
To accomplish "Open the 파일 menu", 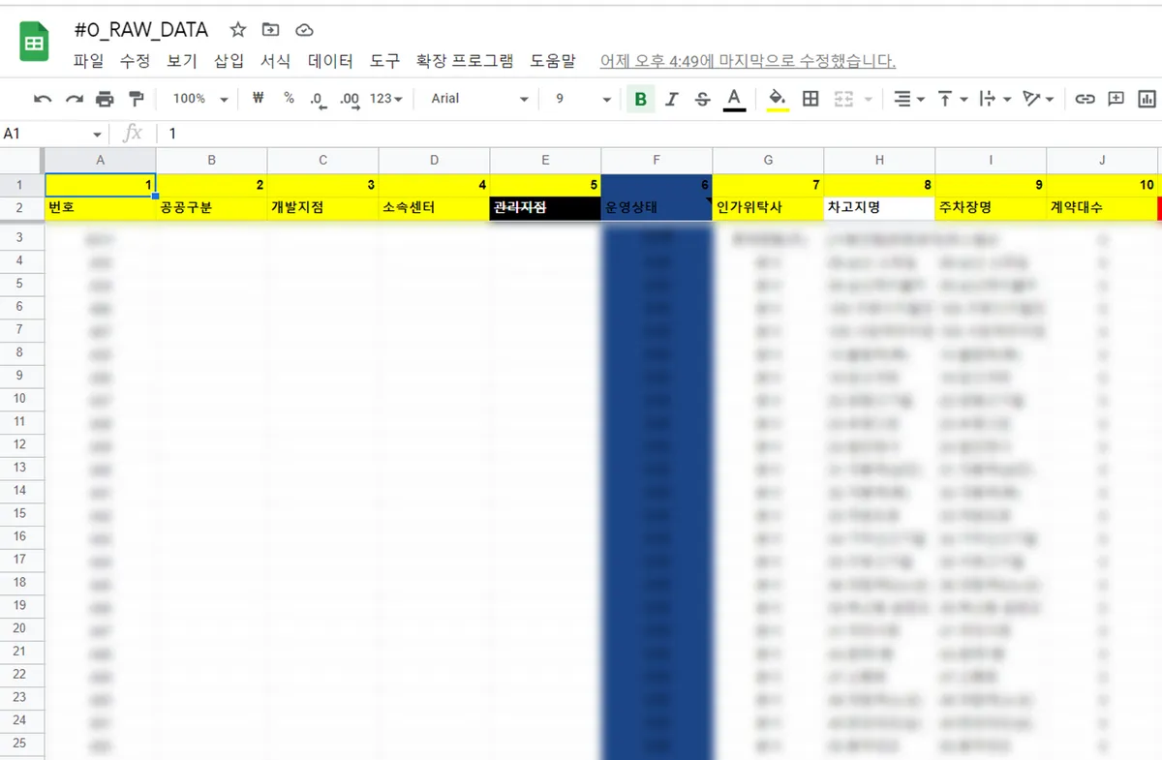I will click(x=88, y=61).
